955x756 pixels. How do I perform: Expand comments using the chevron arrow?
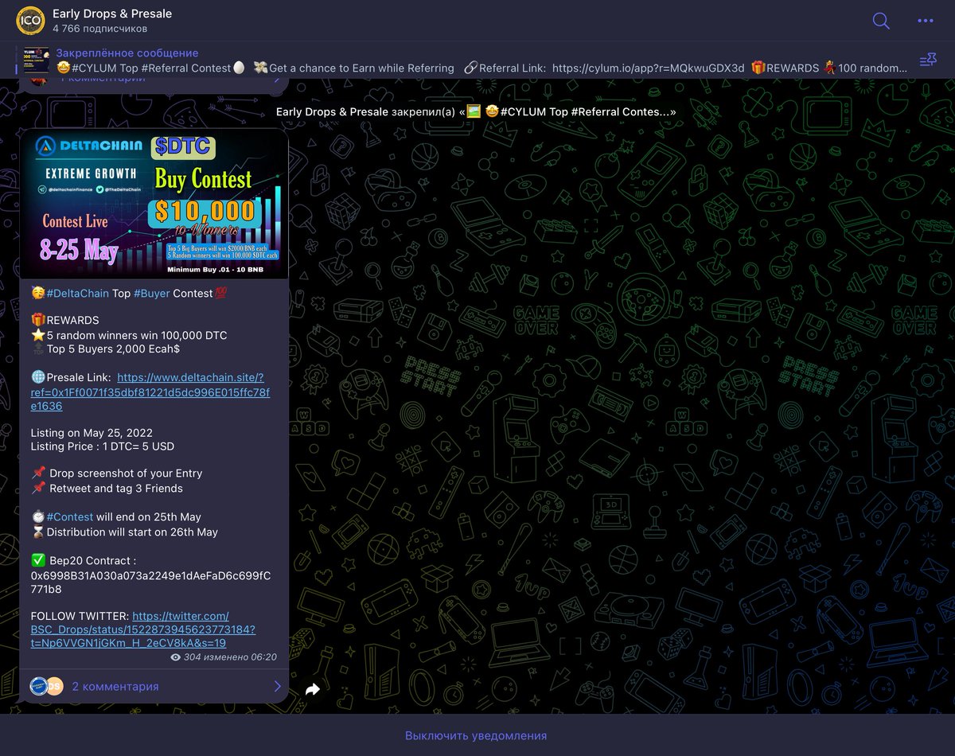pyautogui.click(x=277, y=686)
